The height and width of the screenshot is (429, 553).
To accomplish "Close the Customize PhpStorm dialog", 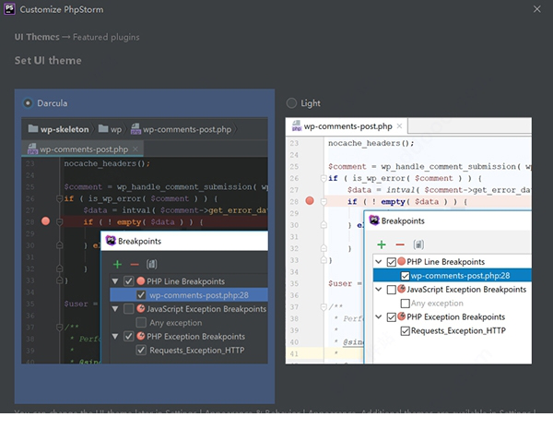I will 536,9.
